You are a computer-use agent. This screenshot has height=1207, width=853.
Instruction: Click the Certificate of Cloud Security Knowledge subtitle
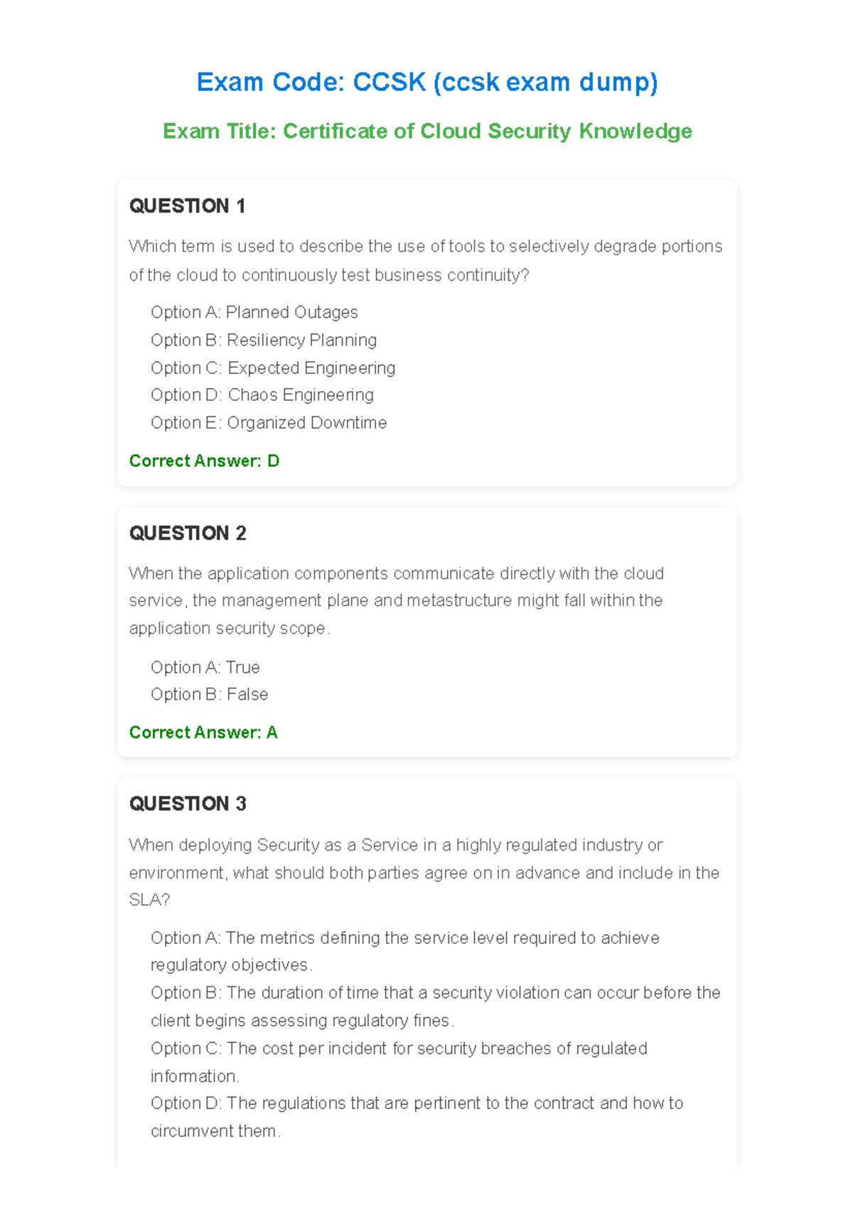[x=427, y=132]
